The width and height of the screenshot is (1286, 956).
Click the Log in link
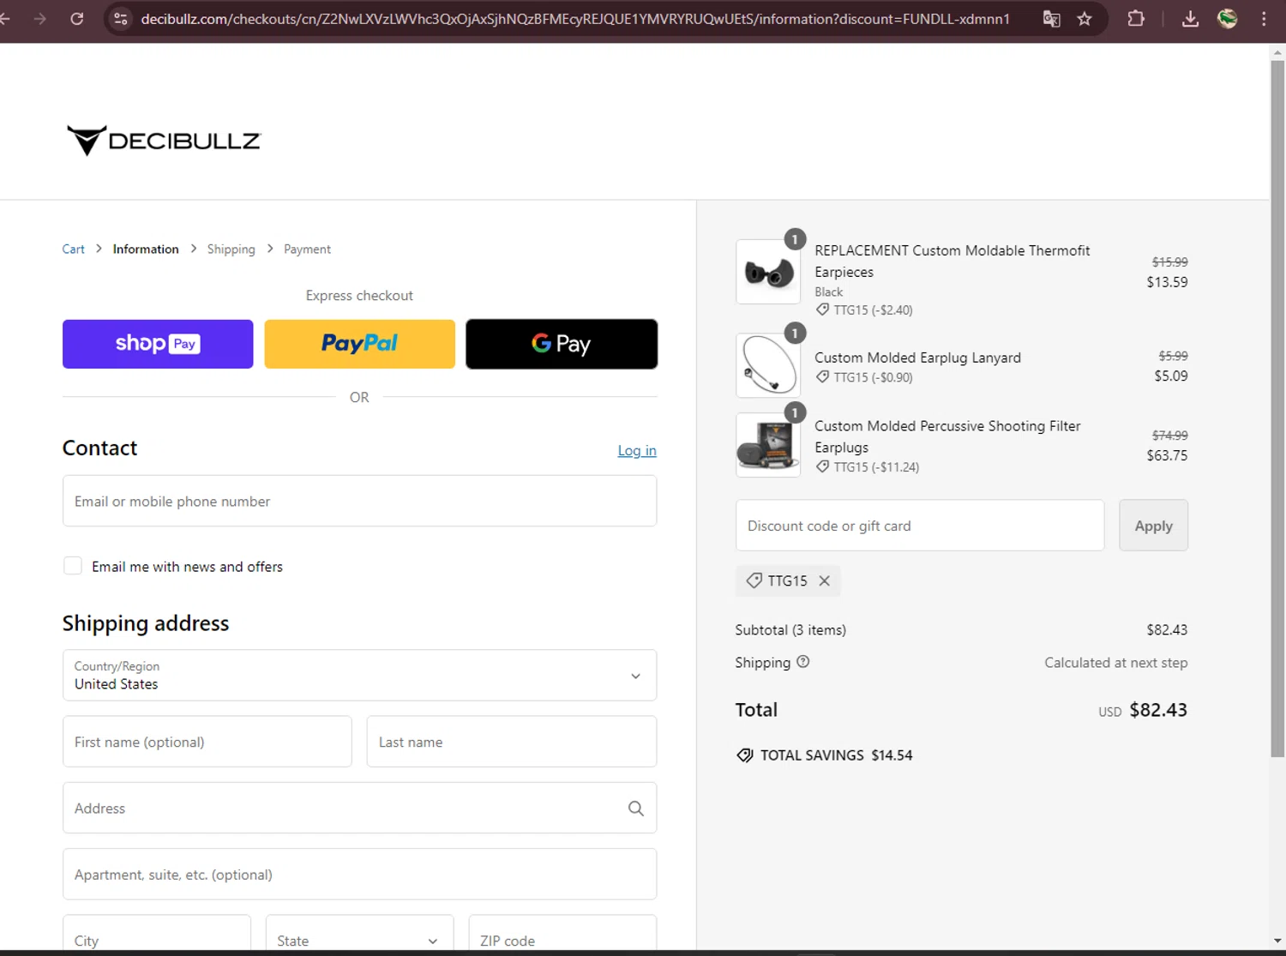pos(637,451)
